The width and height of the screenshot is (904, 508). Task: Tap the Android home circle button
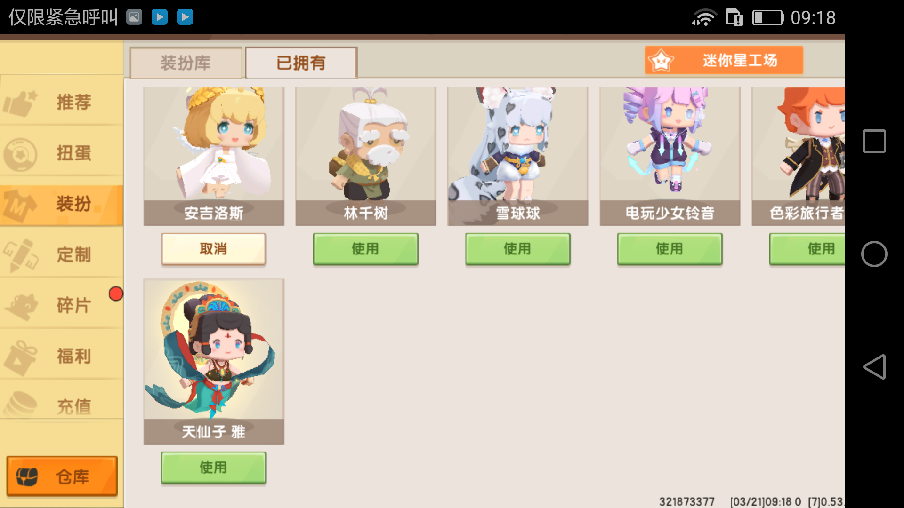874,254
